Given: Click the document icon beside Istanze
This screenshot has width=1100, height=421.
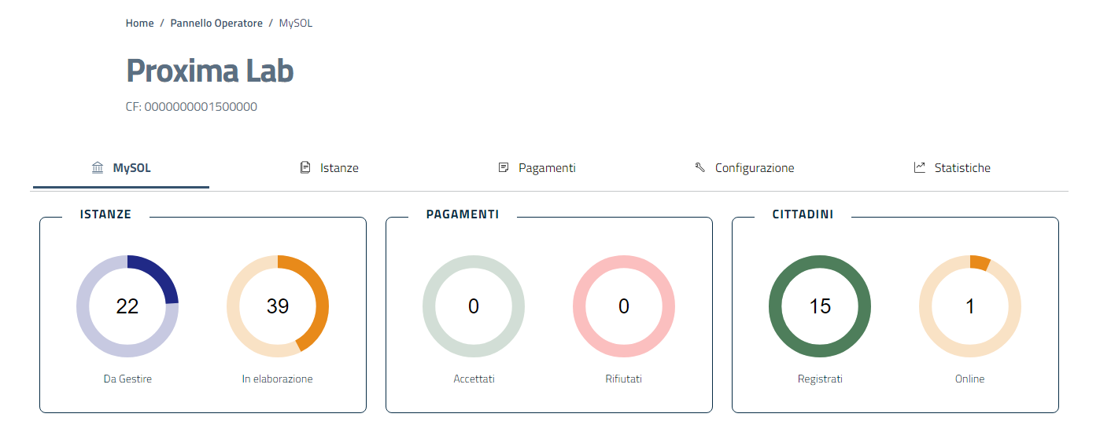Looking at the screenshot, I should click(x=305, y=168).
